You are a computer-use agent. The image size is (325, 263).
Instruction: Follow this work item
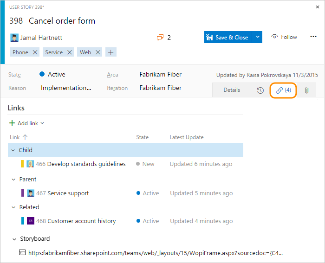pyautogui.click(x=284, y=37)
